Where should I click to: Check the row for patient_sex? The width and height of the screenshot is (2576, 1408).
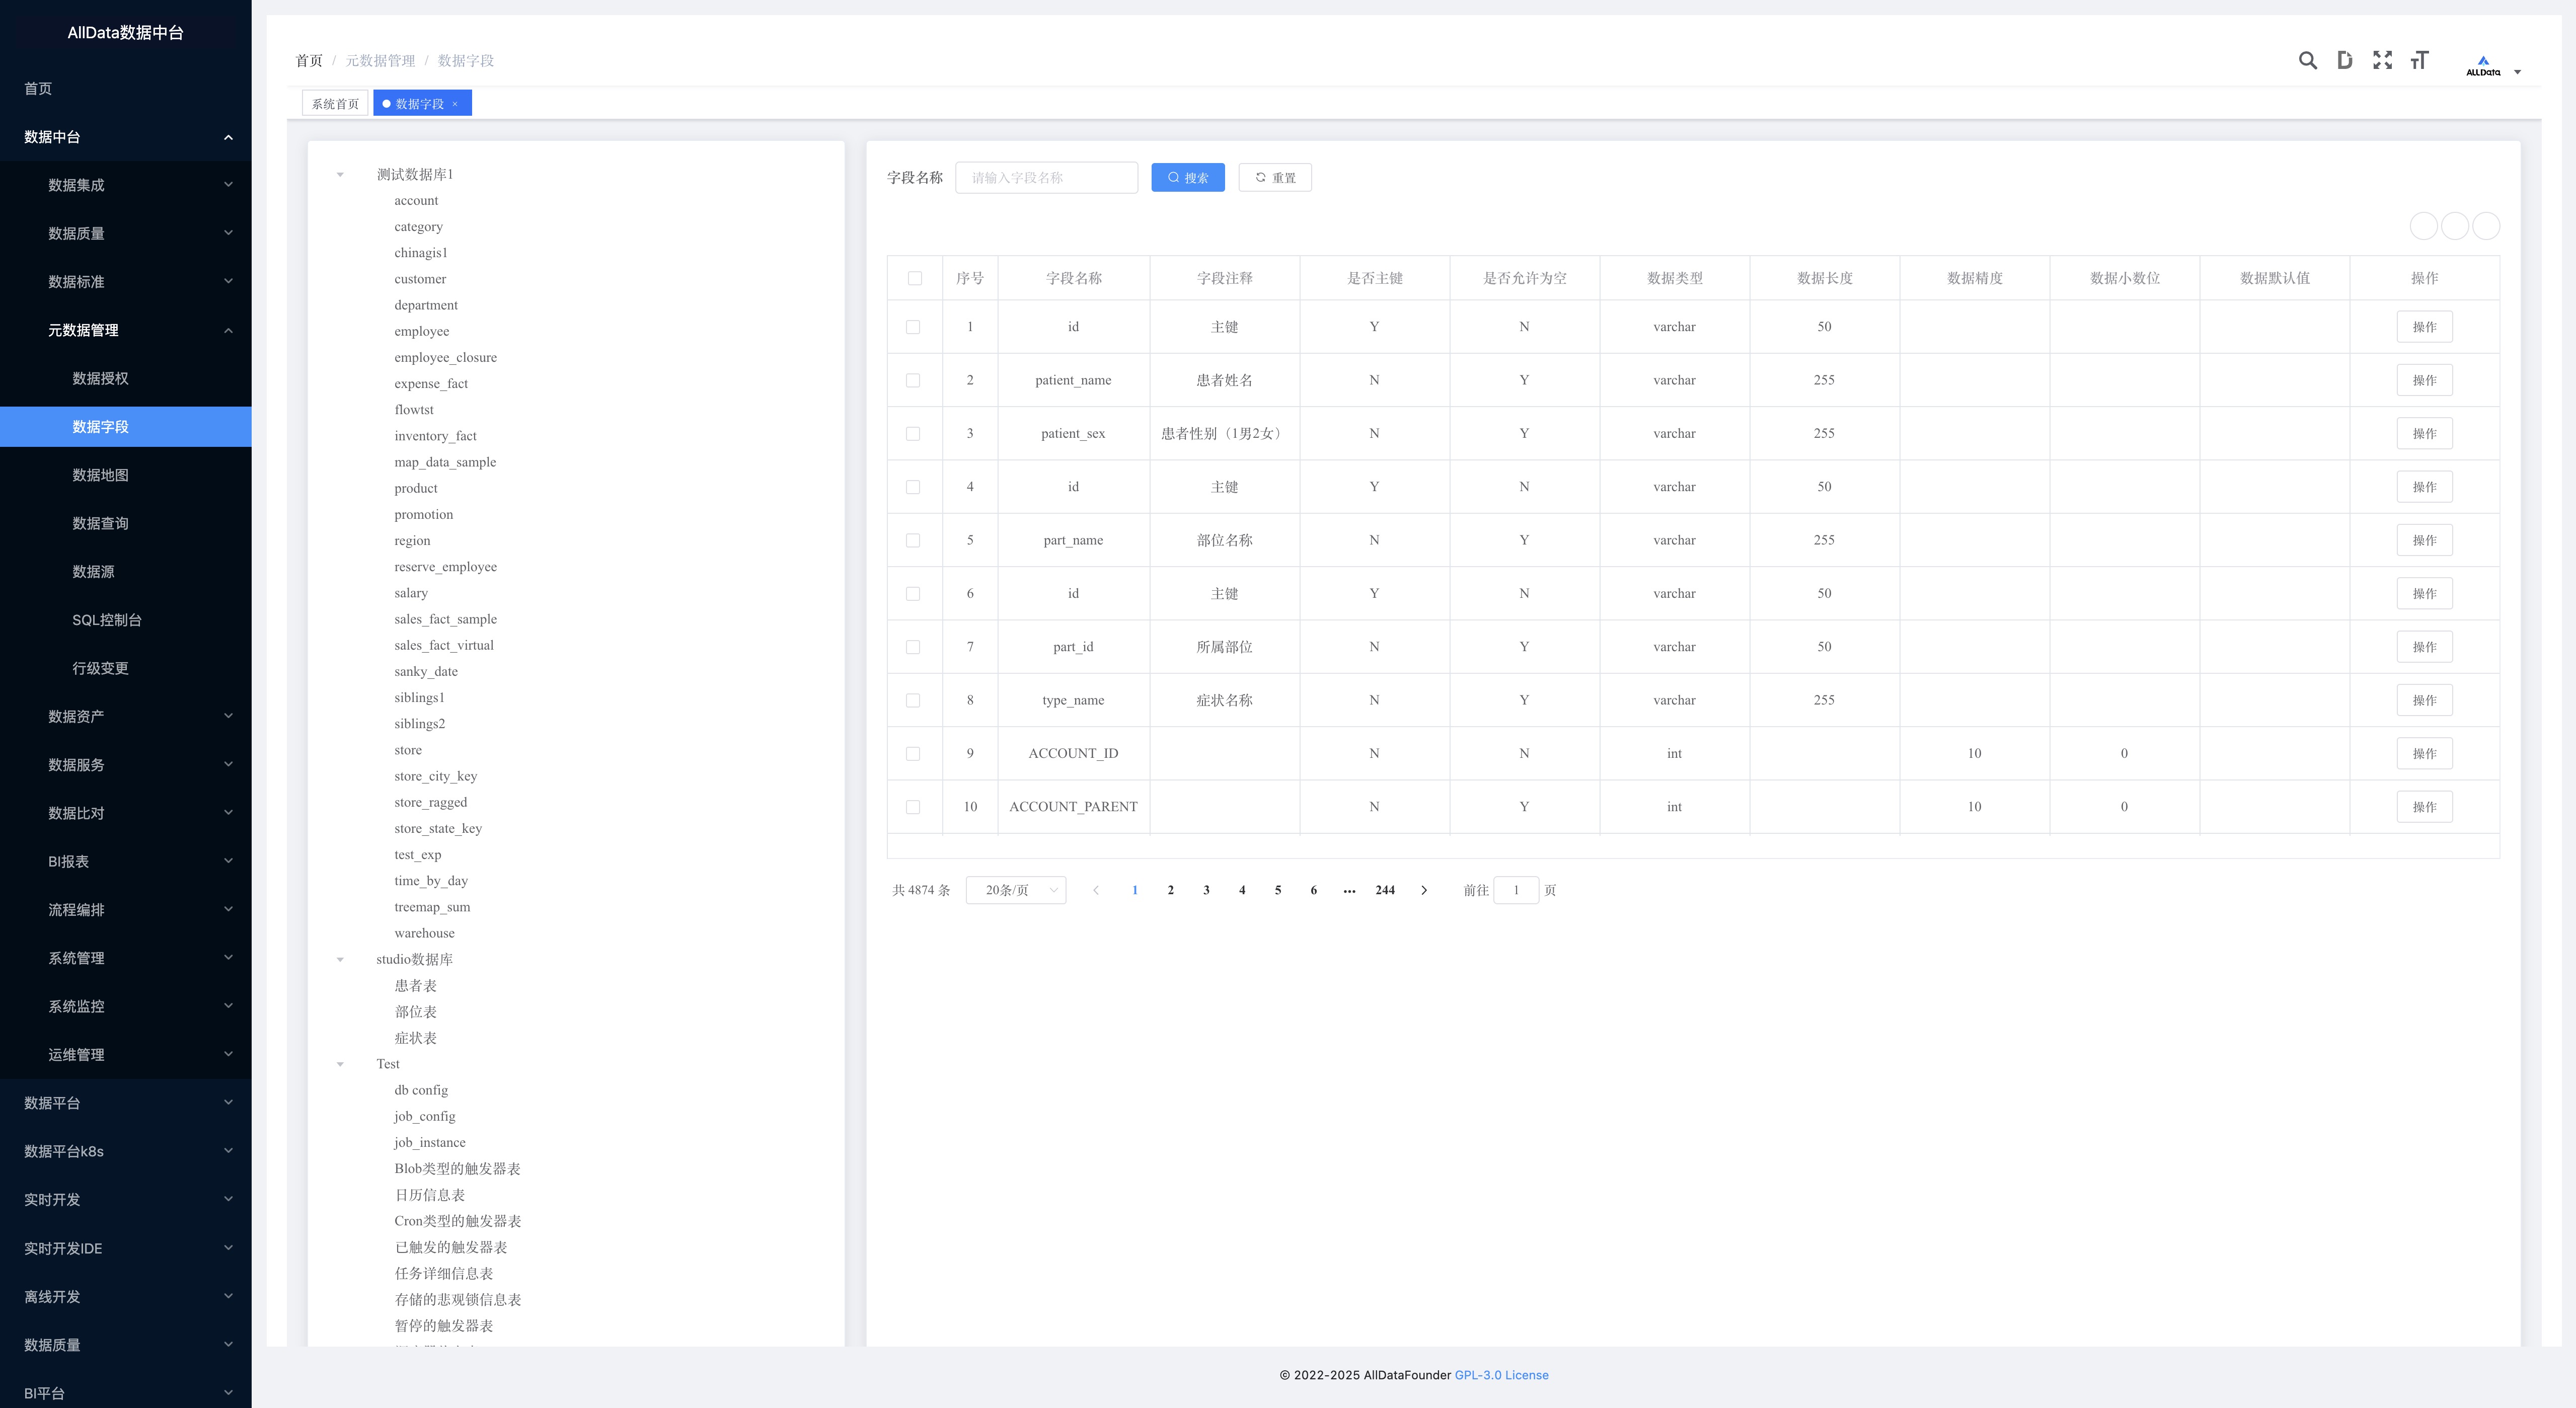[x=913, y=434]
